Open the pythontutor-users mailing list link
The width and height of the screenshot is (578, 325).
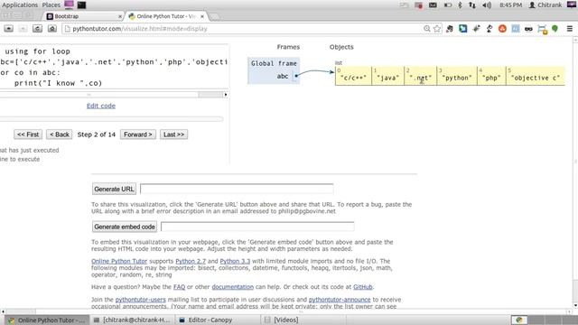(141, 300)
